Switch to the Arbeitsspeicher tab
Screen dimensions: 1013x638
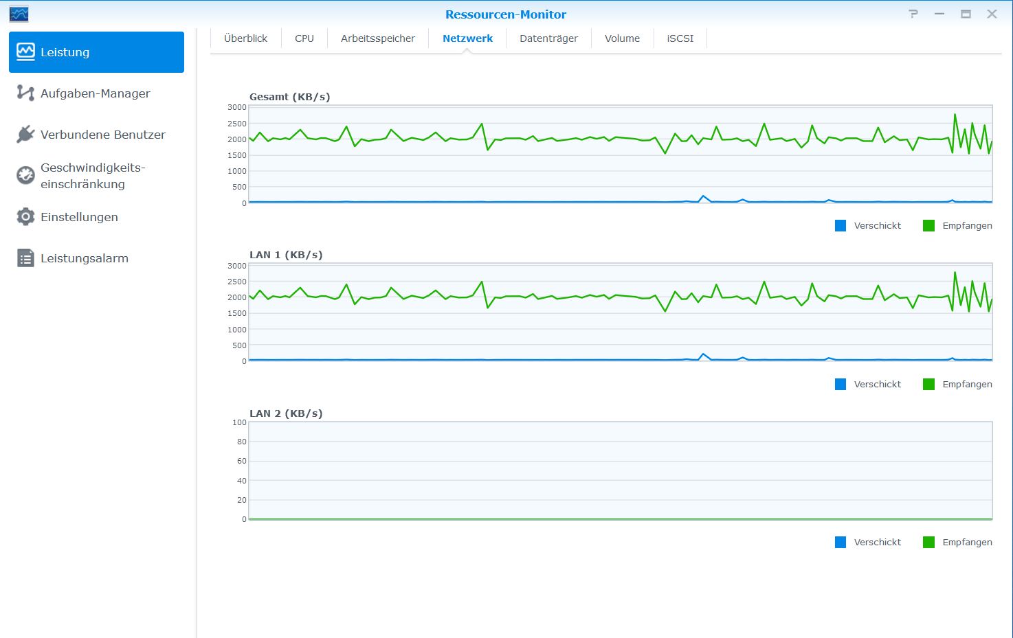pyautogui.click(x=378, y=38)
